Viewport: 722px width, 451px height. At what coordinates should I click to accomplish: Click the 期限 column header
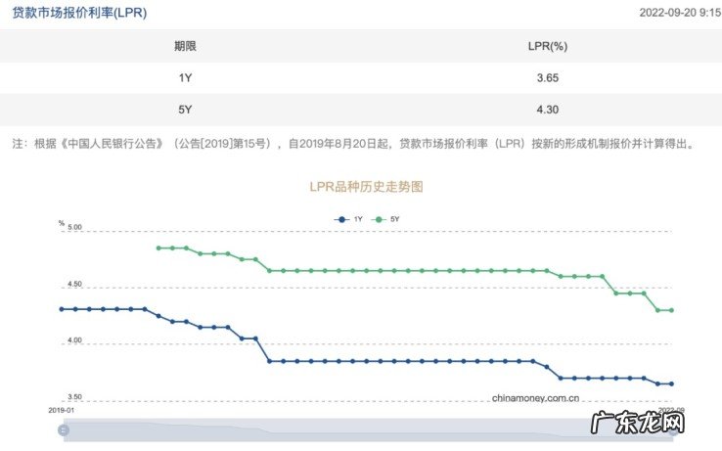point(185,46)
